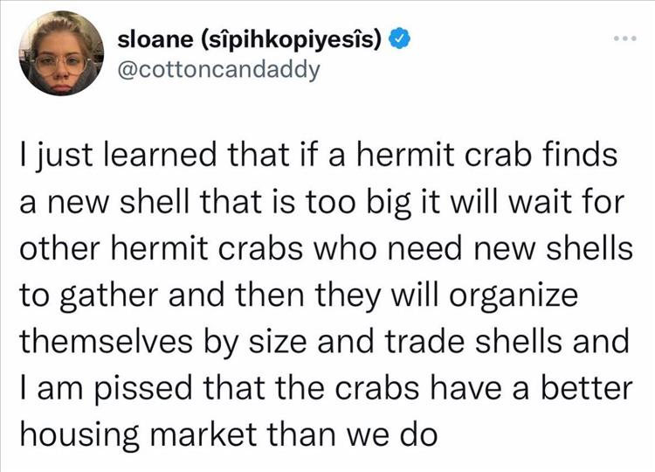Click the line starting "themselves by size"

click(x=323, y=341)
